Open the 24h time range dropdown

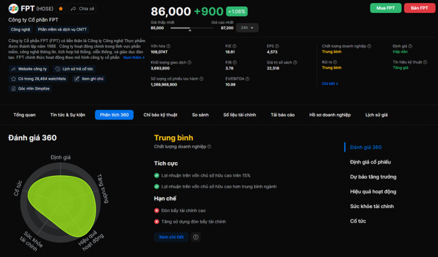point(246,27)
